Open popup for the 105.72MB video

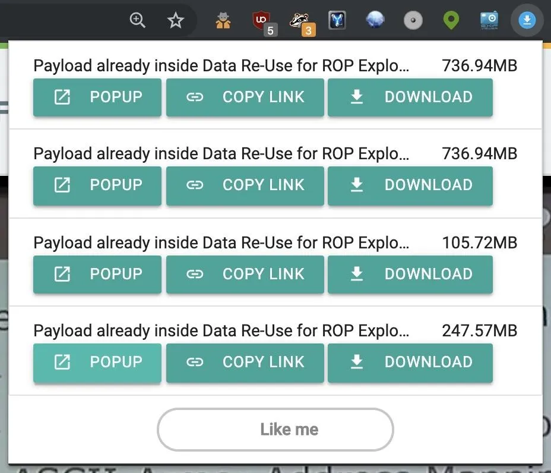(97, 275)
